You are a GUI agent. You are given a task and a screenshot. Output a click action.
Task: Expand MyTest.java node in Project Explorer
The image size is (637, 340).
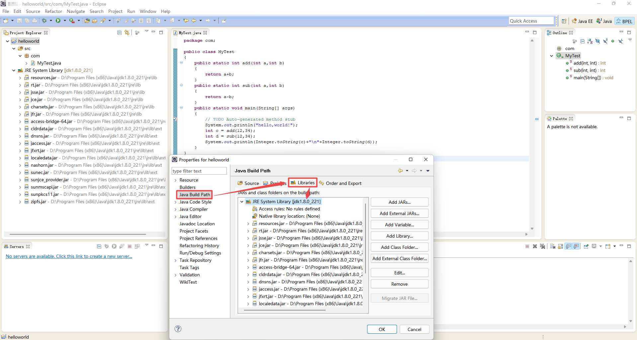click(x=27, y=63)
